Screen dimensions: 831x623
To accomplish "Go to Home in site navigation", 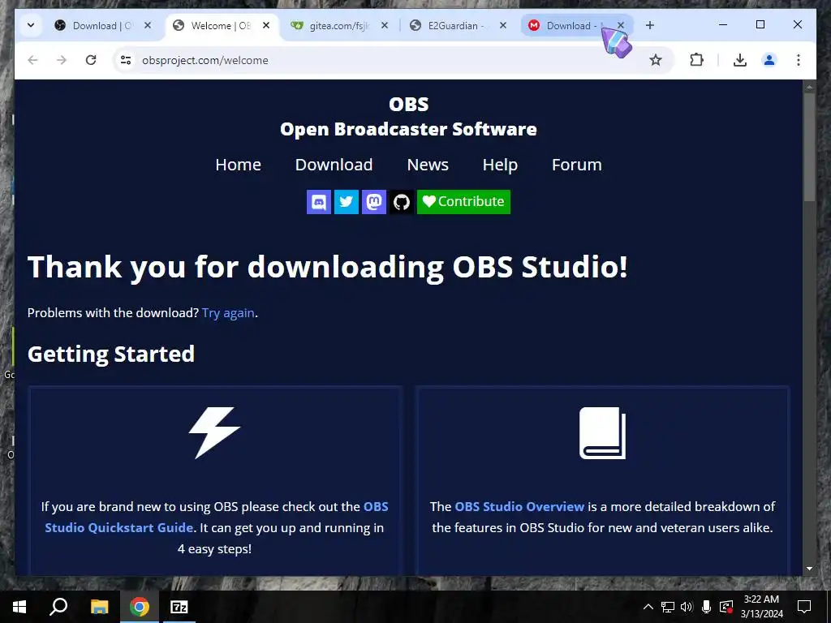I will (x=238, y=165).
